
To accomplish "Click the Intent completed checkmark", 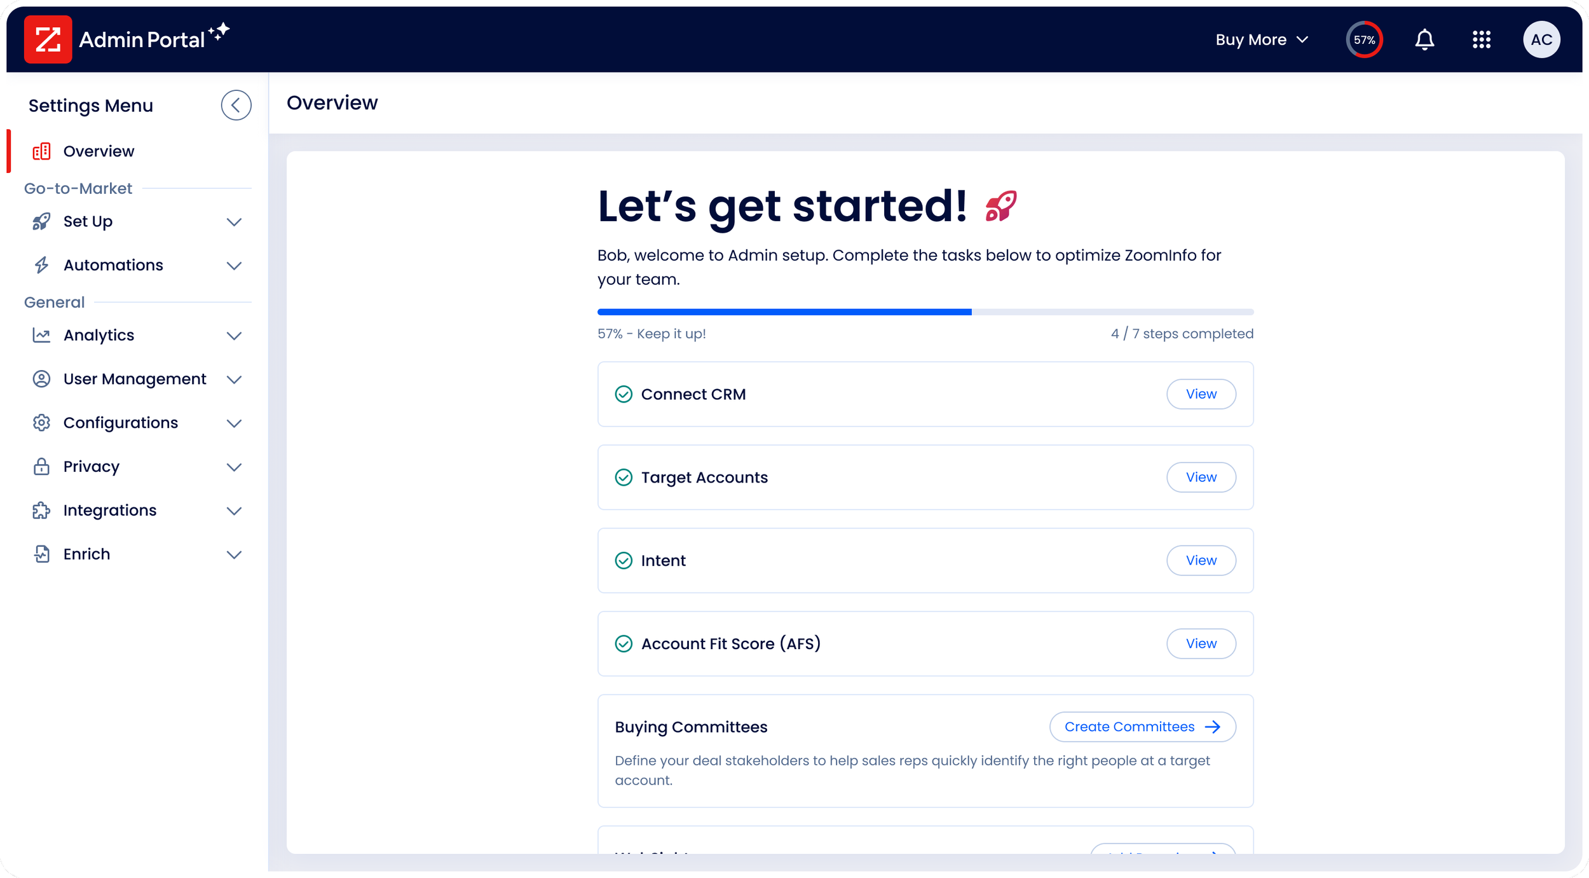I will [624, 560].
